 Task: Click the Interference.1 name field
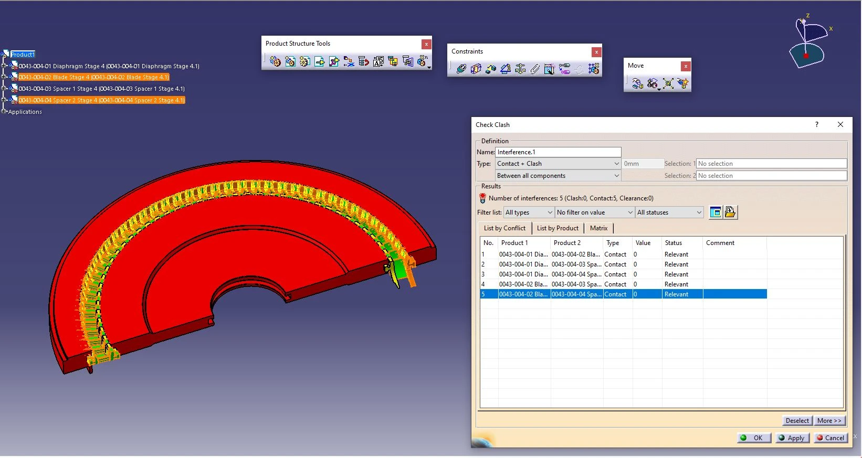(x=558, y=152)
